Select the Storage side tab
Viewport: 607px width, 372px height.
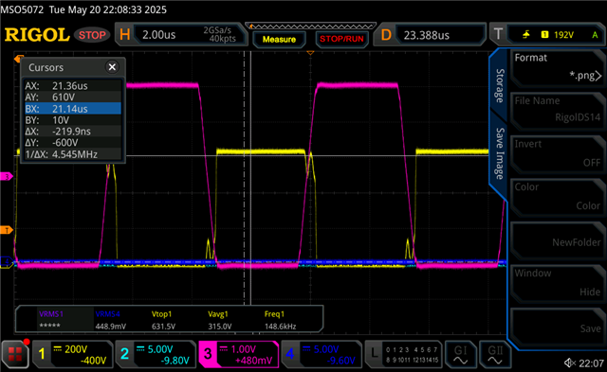(500, 86)
